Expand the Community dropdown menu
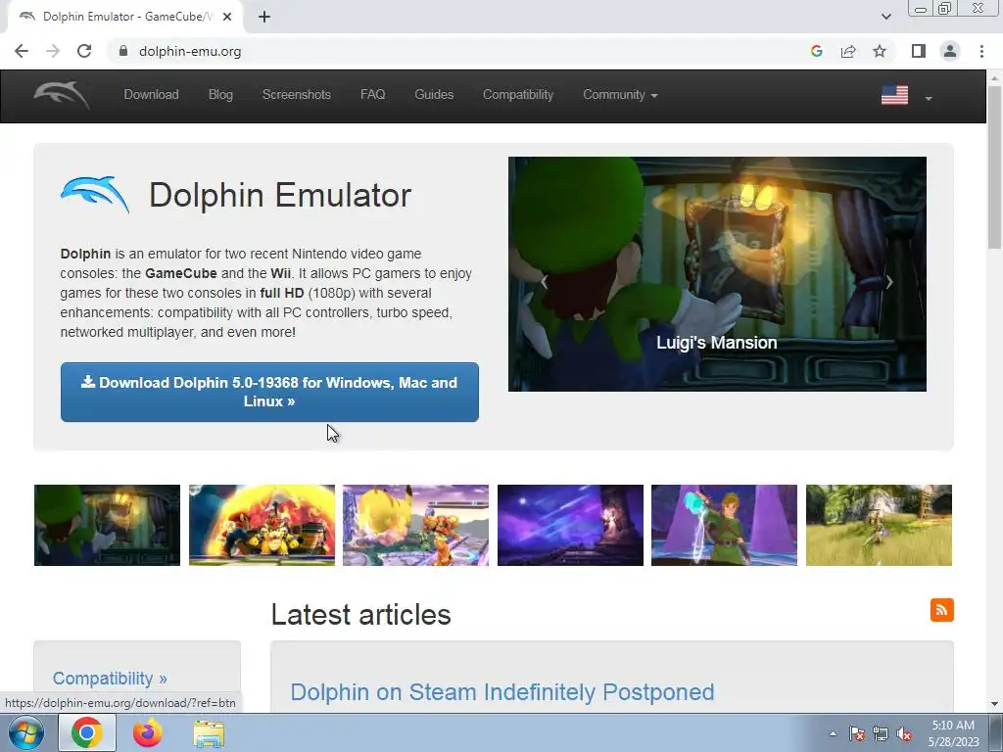 pos(620,95)
